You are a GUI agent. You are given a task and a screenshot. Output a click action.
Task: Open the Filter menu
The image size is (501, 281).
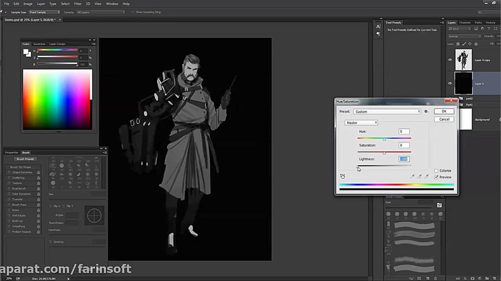77,4
